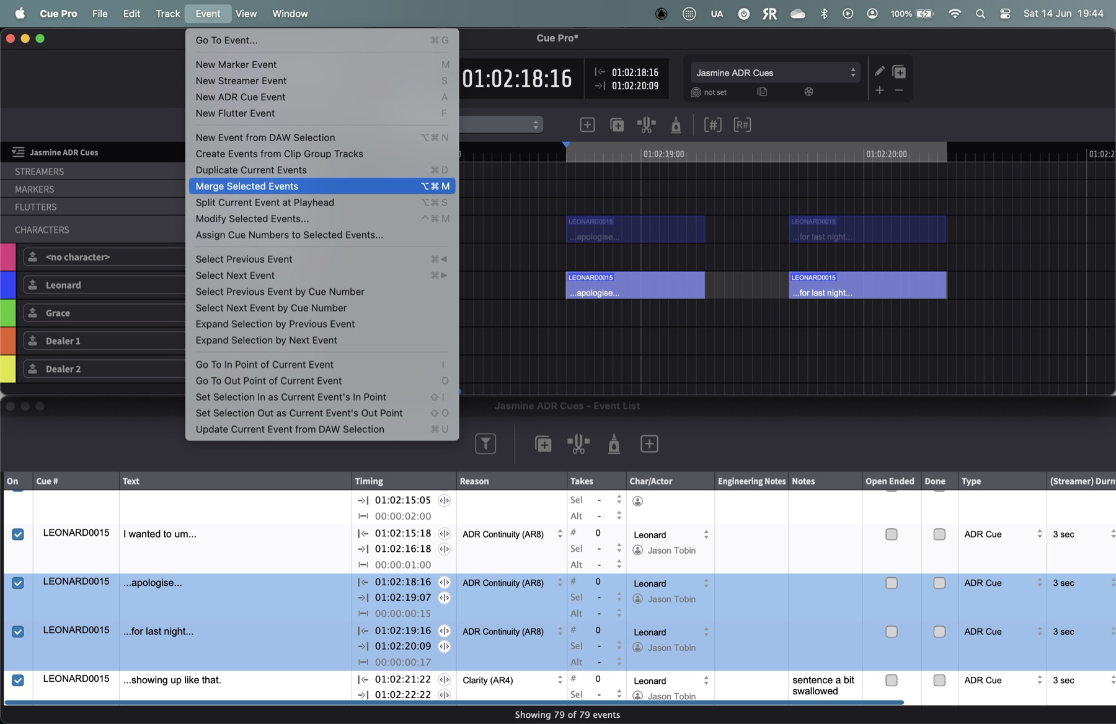
Task: Open Reason dropdown for '...apologise...' row
Action: (x=512, y=583)
